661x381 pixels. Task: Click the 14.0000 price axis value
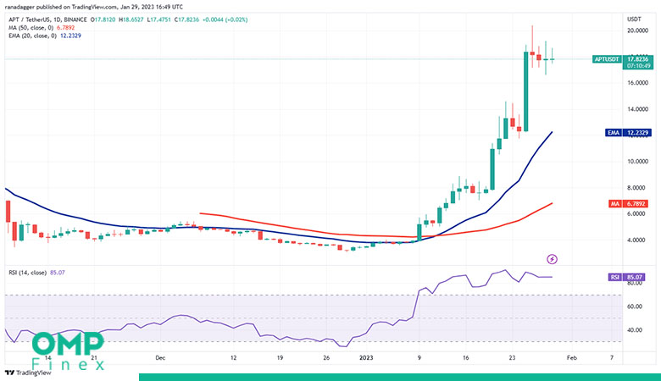click(x=637, y=109)
